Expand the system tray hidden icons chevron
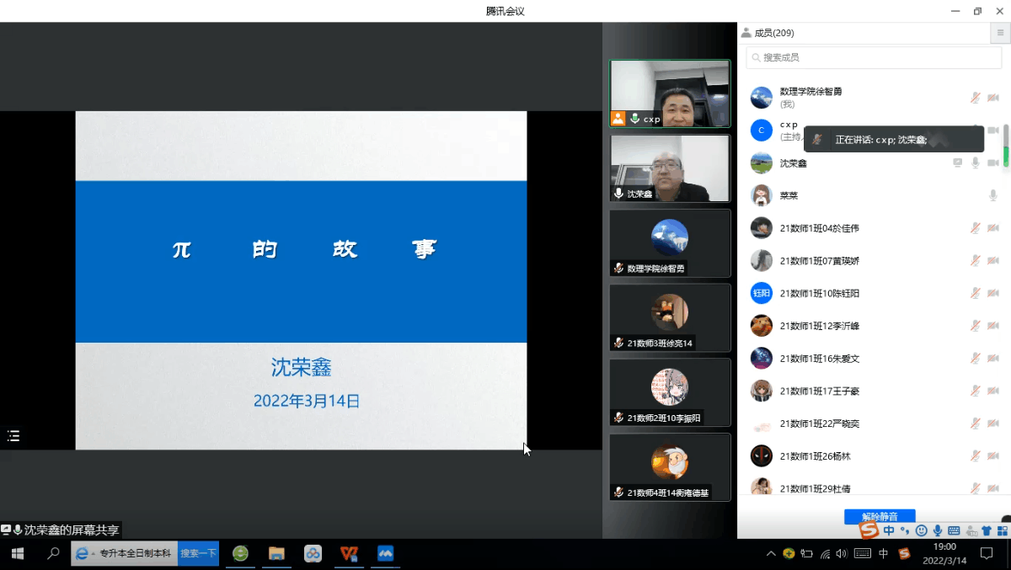The height and width of the screenshot is (570, 1011). pos(770,553)
